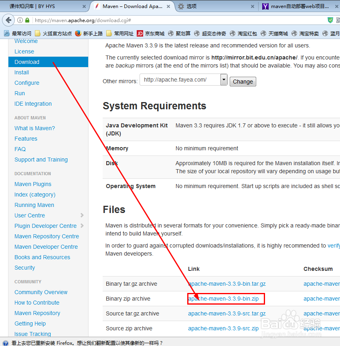Expand the User Centre submenu arrow

(82, 215)
